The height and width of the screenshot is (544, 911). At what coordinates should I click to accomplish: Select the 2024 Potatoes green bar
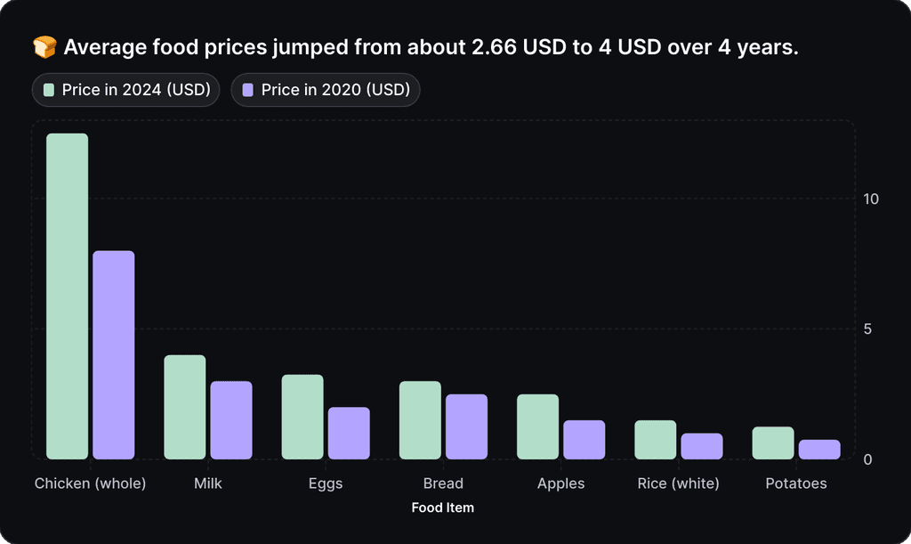(x=772, y=443)
